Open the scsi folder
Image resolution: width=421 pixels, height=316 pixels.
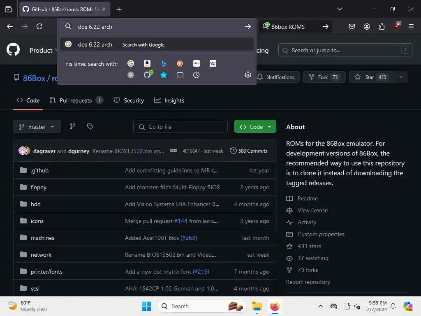click(35, 288)
